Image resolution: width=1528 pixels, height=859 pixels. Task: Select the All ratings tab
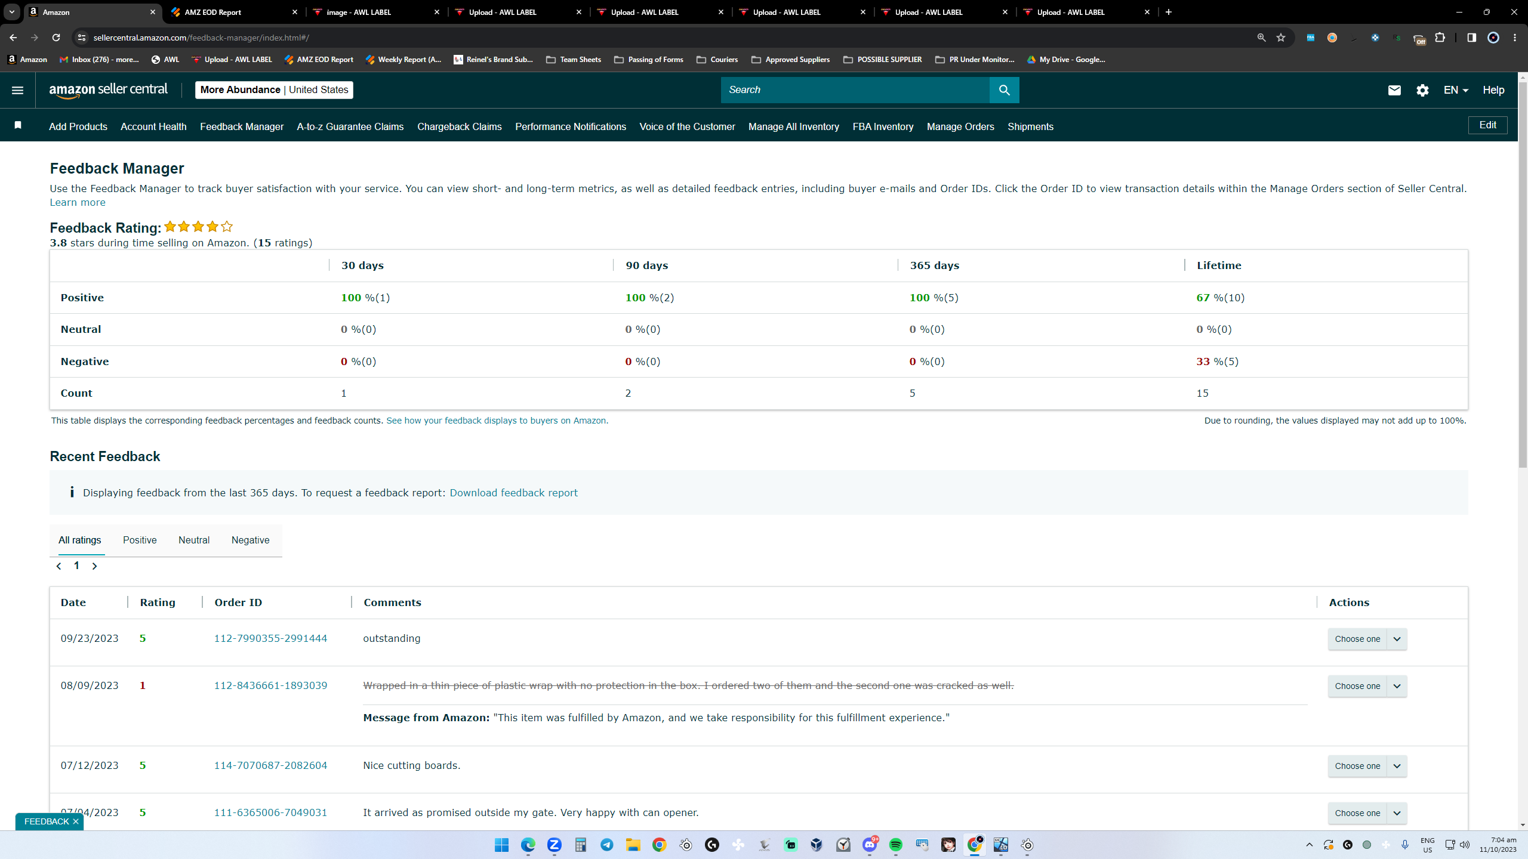click(x=80, y=540)
